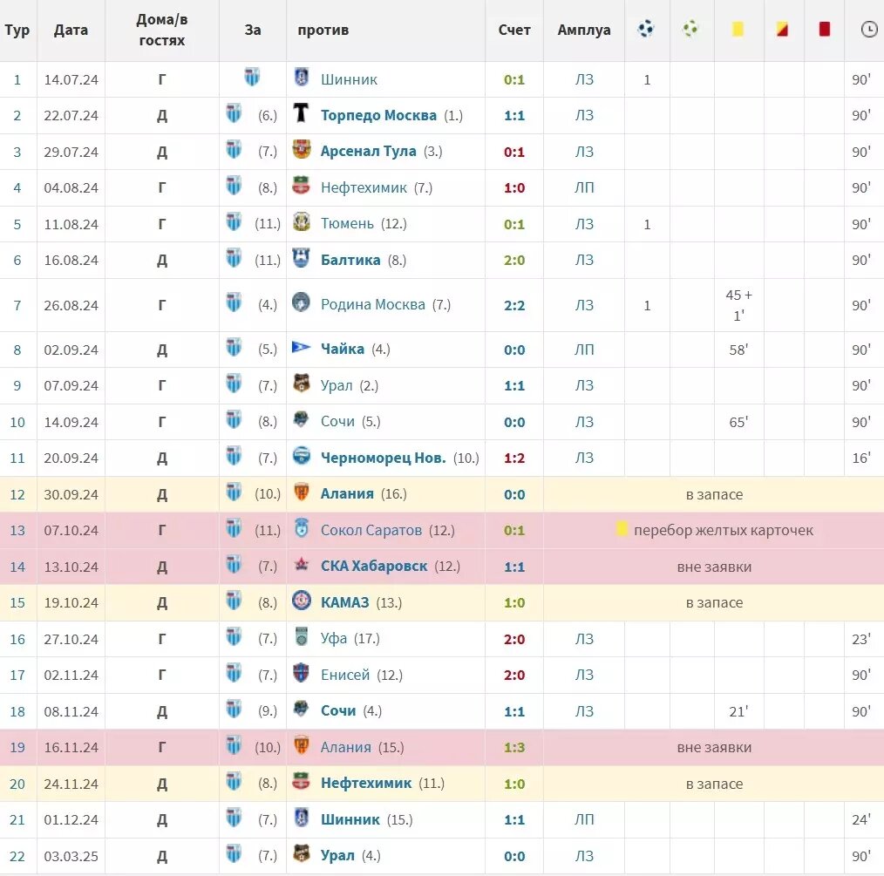
Task: Click the Урал crest in round 9
Action: pyautogui.click(x=302, y=384)
